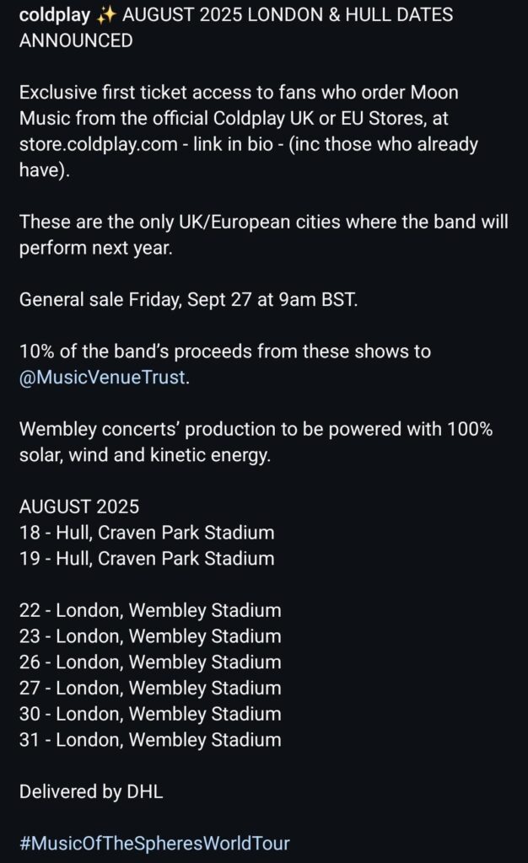The width and height of the screenshot is (528, 863).
Task: Click the "Delivered by DHL" text
Action: click(x=91, y=791)
